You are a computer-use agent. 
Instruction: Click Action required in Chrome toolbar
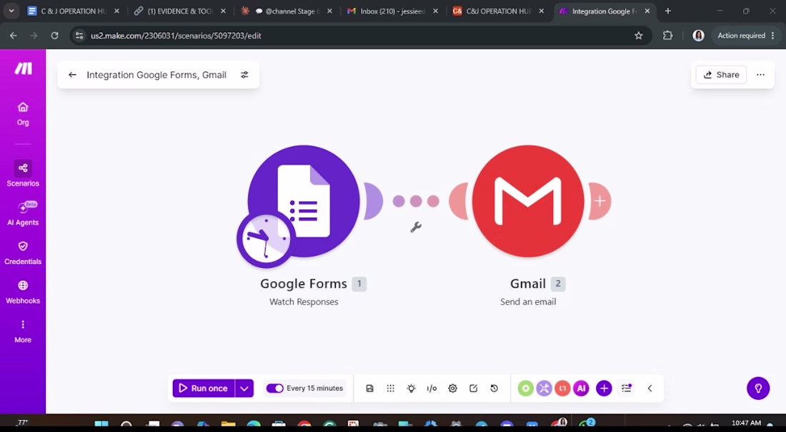[x=747, y=36]
